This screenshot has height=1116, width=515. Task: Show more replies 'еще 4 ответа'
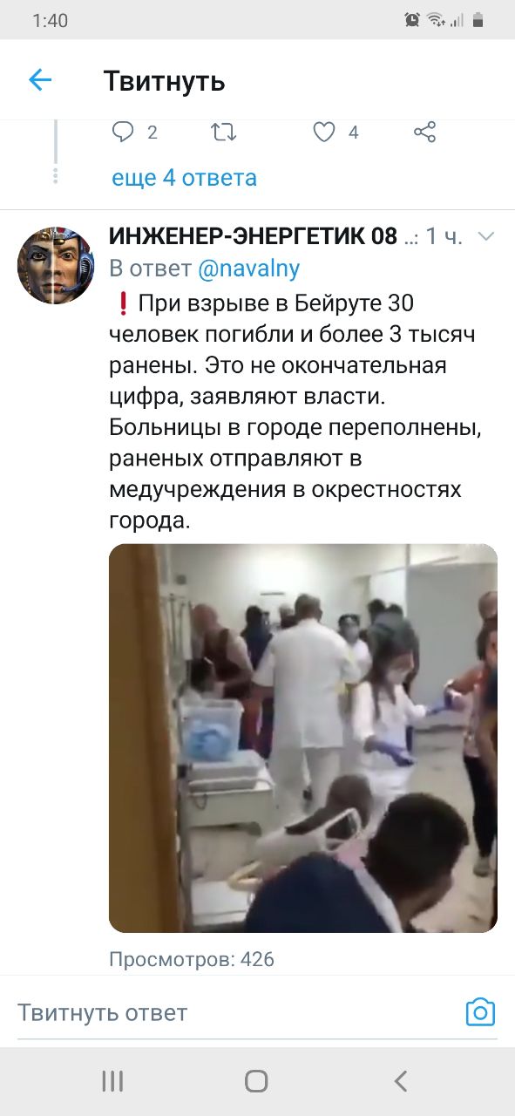(x=185, y=178)
